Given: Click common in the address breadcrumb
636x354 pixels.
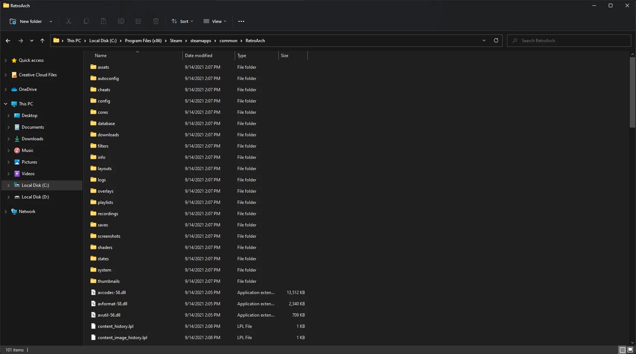Looking at the screenshot, I should pos(228,41).
